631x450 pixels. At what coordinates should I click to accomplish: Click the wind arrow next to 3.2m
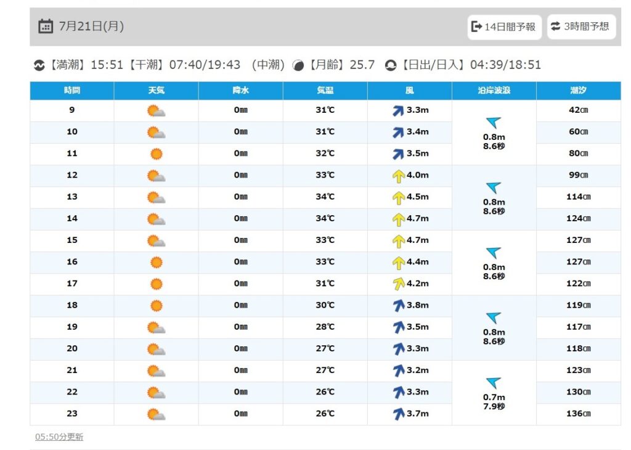(399, 370)
